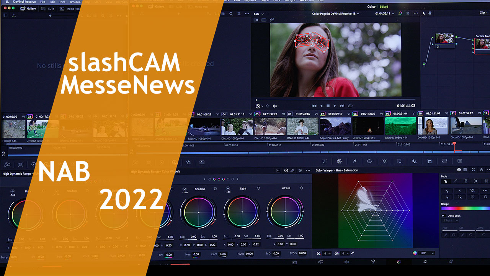Open the 3D palette icon
The width and height of the screenshot is (490, 276).
click(x=460, y=161)
